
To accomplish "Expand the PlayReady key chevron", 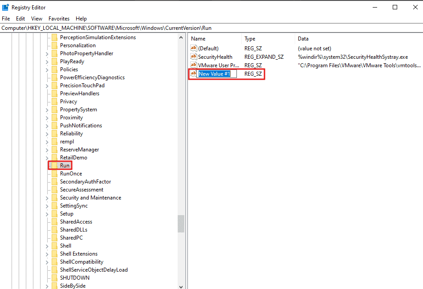I will tap(47, 62).
